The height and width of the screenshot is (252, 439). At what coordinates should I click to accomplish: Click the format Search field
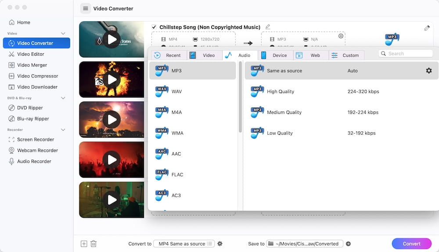(x=405, y=53)
